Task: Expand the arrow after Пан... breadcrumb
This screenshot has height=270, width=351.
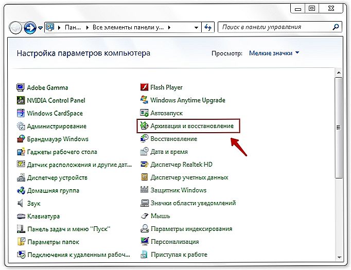Action: tap(87, 28)
